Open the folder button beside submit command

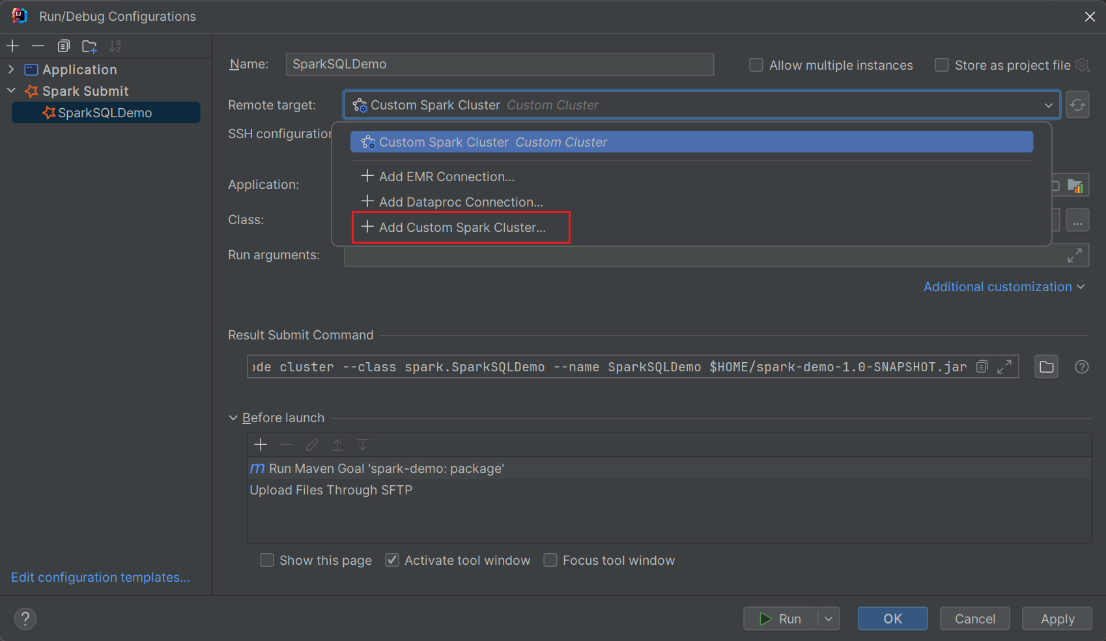[1046, 367]
